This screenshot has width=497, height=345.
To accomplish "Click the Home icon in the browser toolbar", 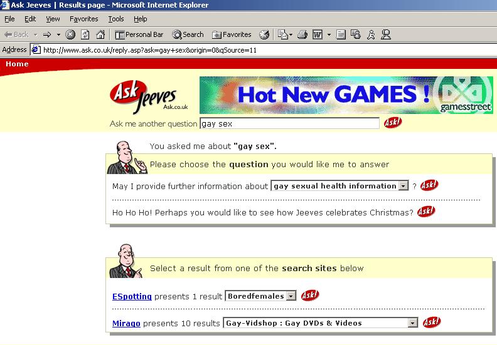I will tap(100, 34).
